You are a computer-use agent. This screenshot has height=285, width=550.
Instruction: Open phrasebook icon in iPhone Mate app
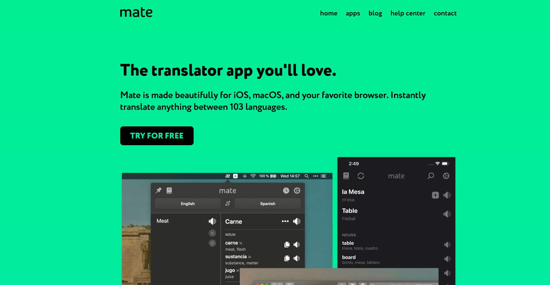click(x=346, y=176)
